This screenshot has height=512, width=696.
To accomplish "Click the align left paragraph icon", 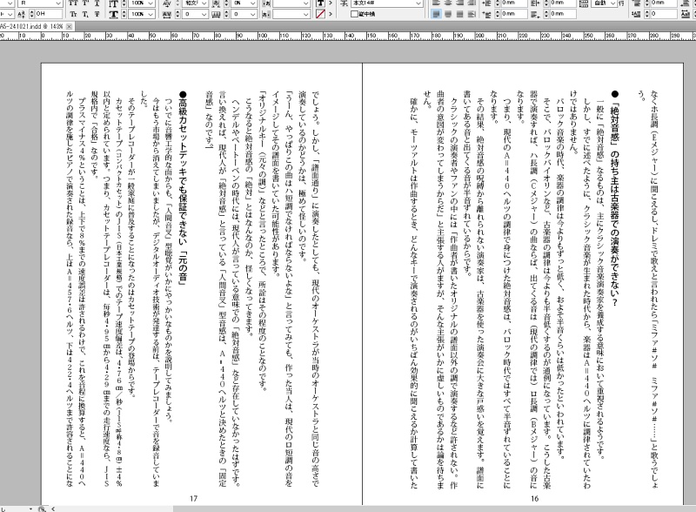I will 438,3.
